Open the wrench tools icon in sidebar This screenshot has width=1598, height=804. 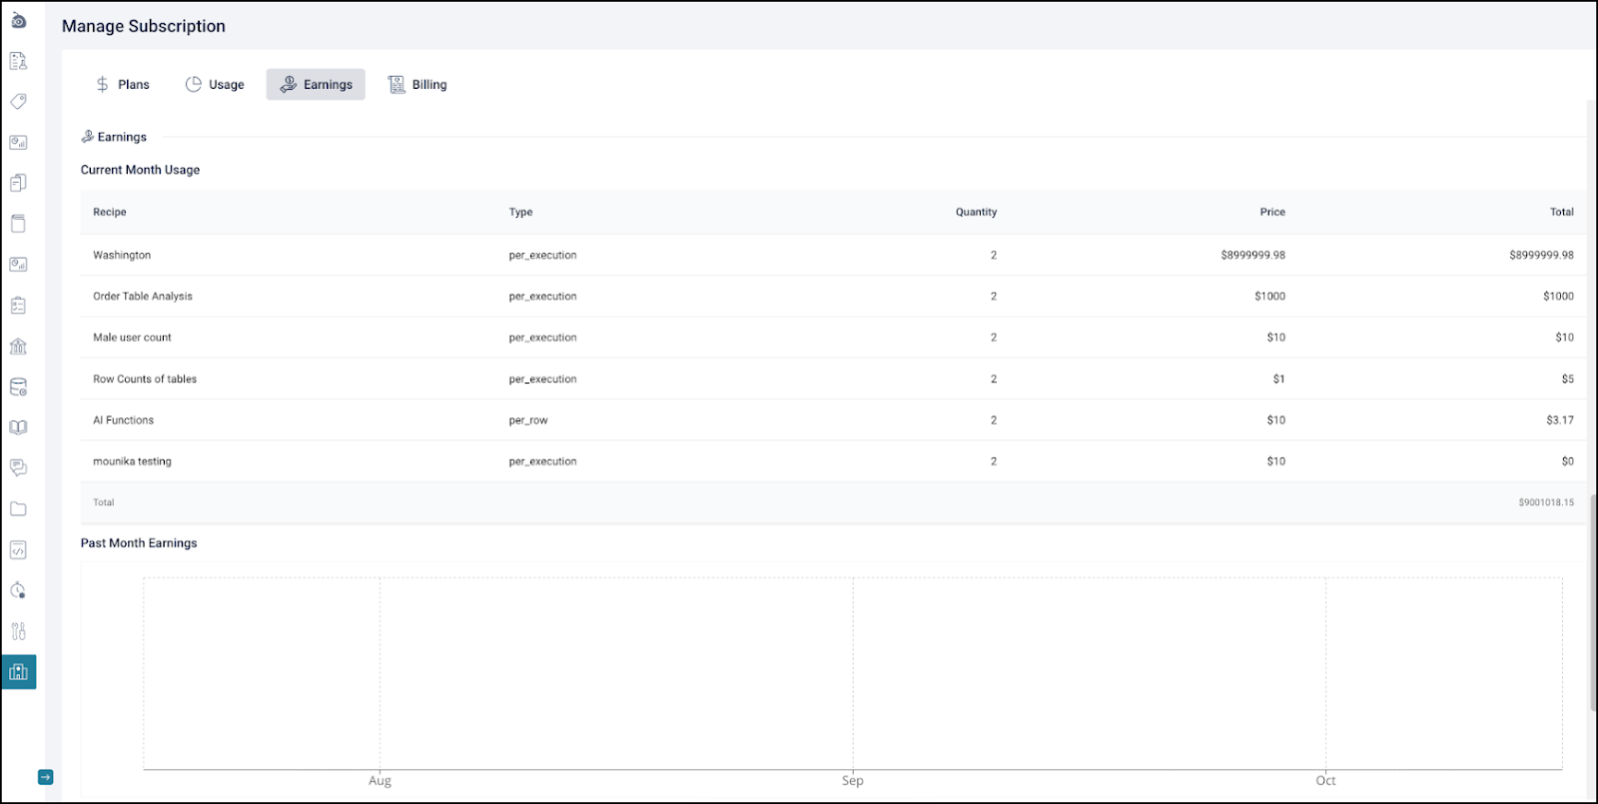(18, 631)
